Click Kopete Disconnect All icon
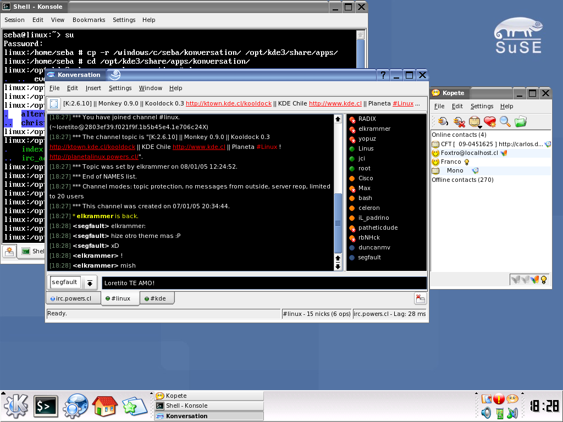563x422 pixels. pos(459,121)
